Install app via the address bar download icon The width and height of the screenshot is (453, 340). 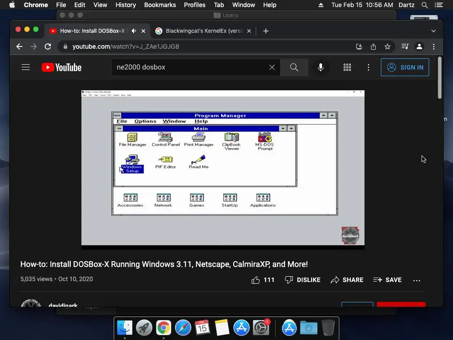coord(359,46)
